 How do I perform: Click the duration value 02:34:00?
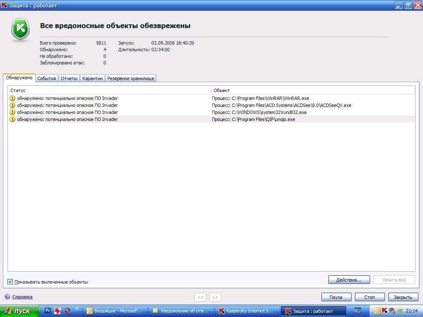point(160,50)
